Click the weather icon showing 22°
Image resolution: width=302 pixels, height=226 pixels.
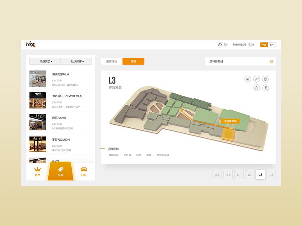click(x=220, y=44)
